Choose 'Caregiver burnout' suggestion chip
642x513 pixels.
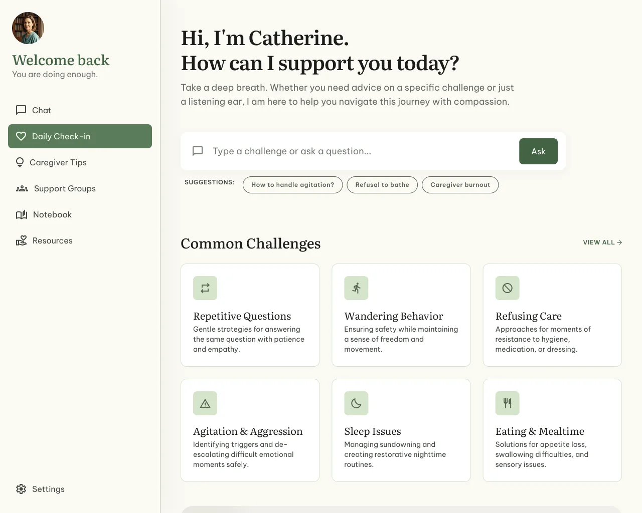(460, 185)
